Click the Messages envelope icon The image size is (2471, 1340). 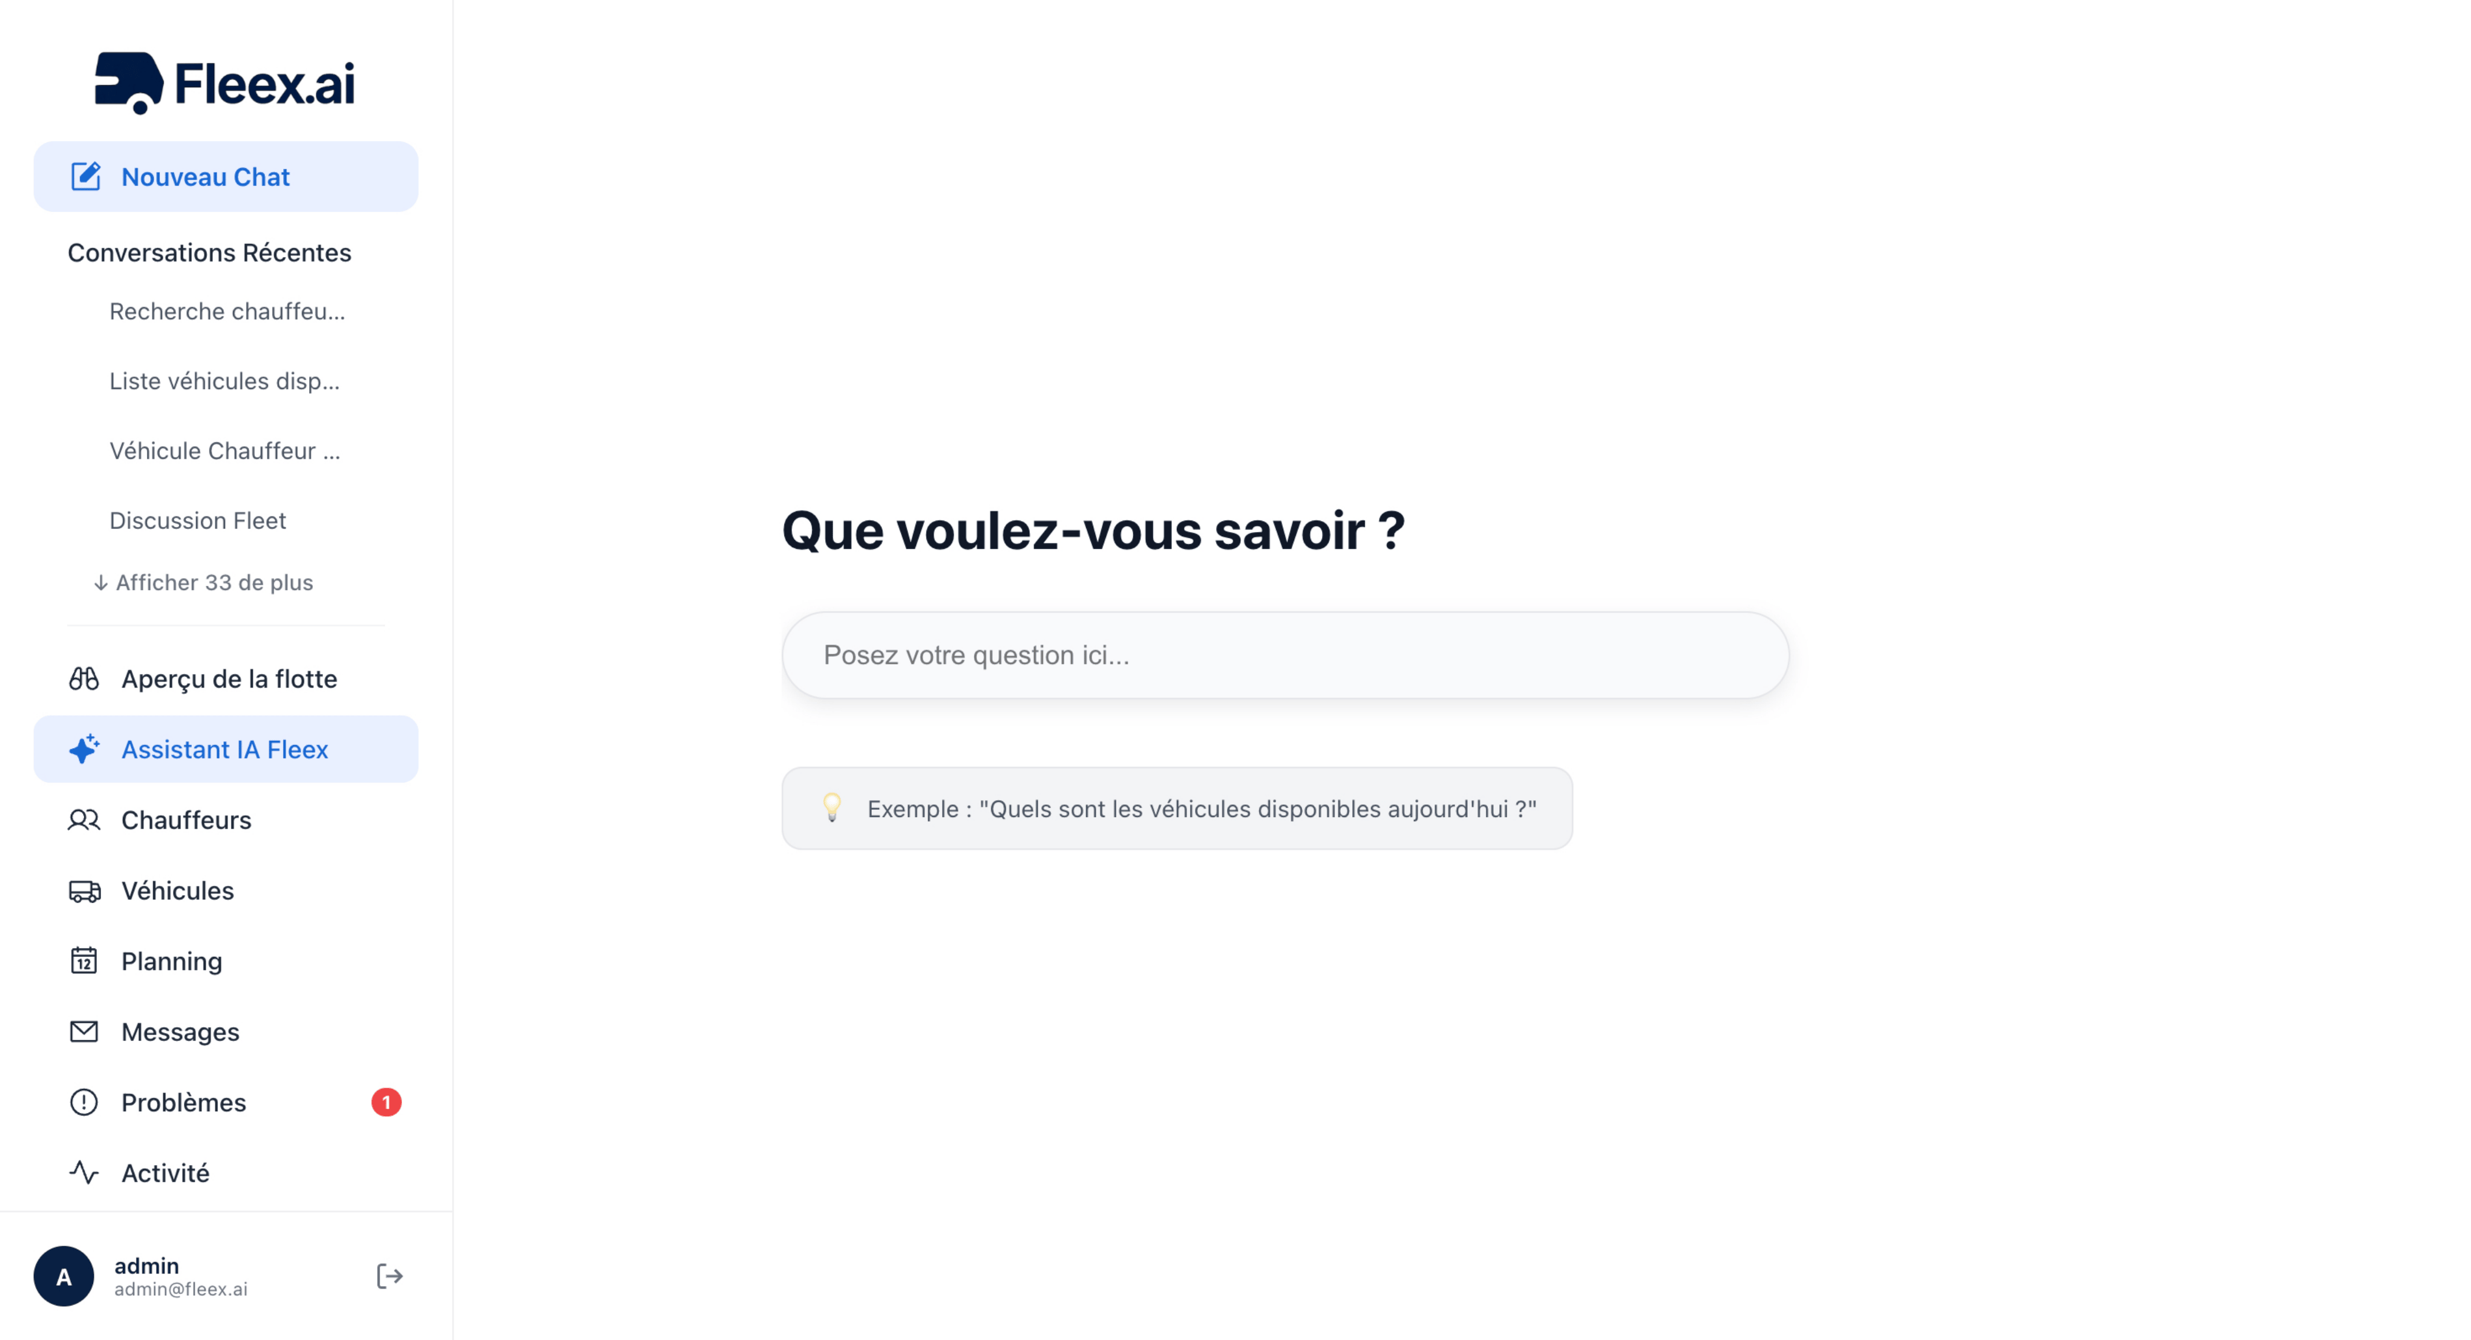[85, 1031]
